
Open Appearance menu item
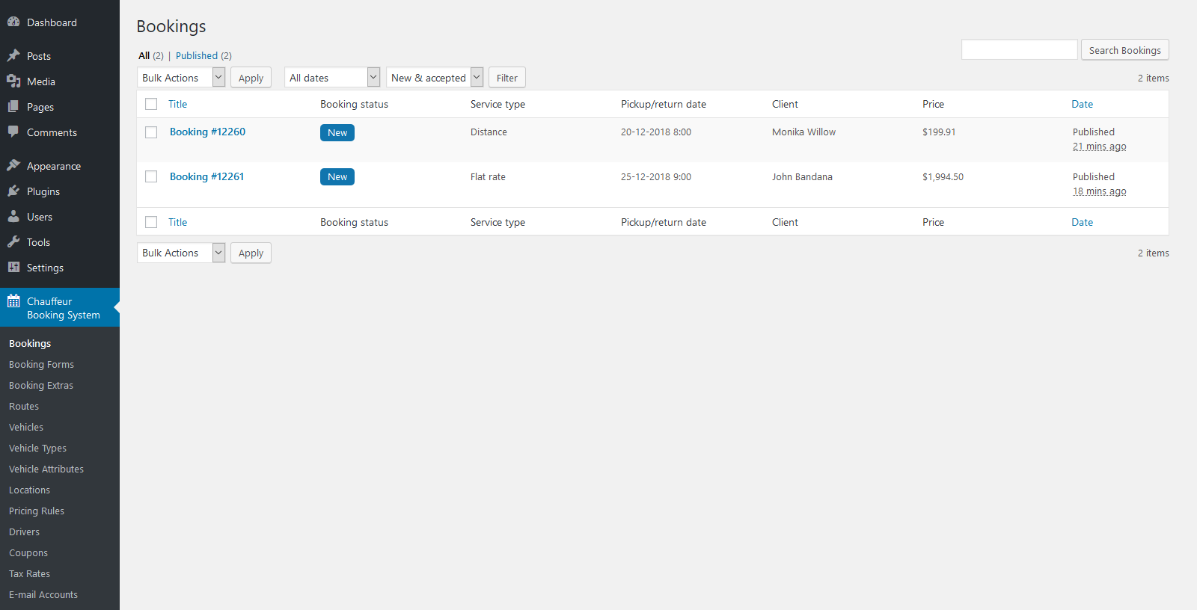(60, 166)
